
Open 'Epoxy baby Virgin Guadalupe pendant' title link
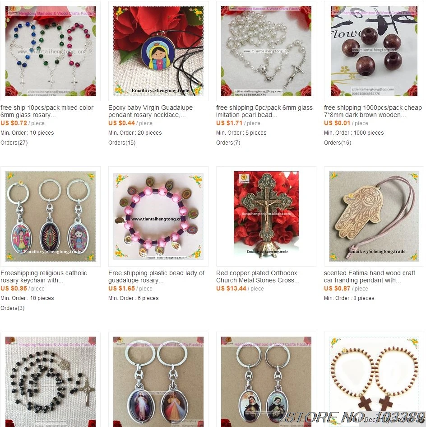(x=150, y=111)
